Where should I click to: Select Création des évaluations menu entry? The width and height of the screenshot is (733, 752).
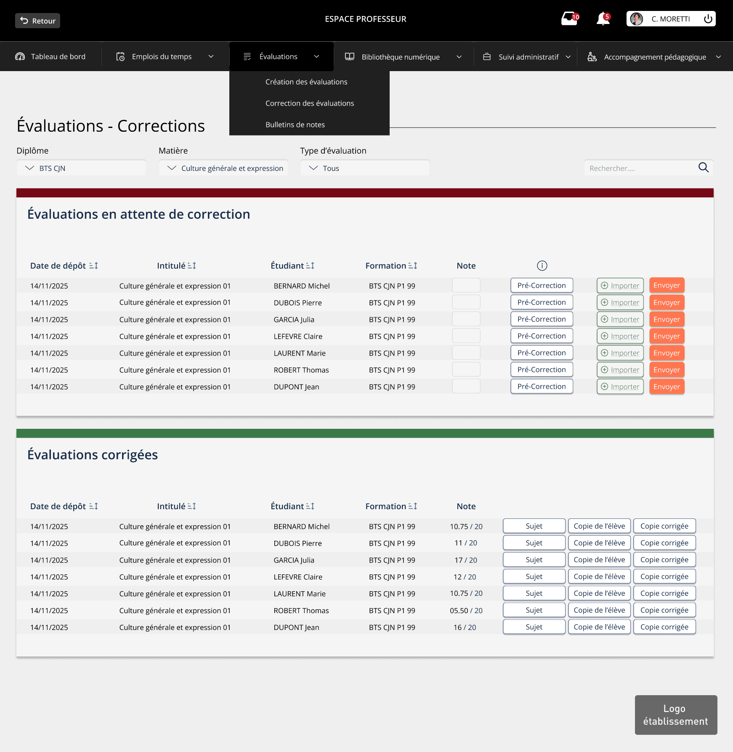(x=306, y=82)
